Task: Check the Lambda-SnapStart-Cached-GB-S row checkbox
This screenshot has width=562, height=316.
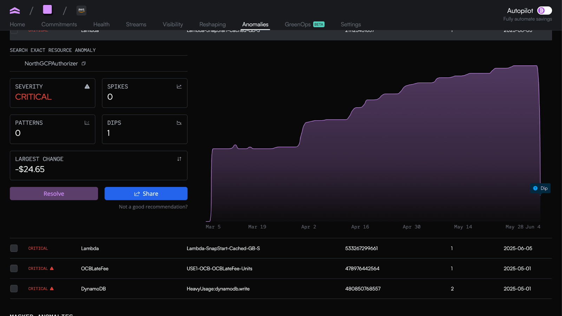Action: (x=14, y=248)
